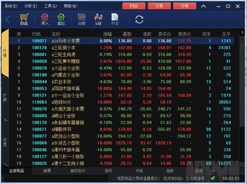Open the 自选 shopping cart icon
The width and height of the screenshot is (247, 184).
point(24,19)
